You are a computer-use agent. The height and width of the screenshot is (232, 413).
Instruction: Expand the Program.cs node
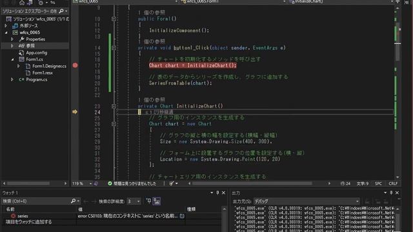point(12,79)
